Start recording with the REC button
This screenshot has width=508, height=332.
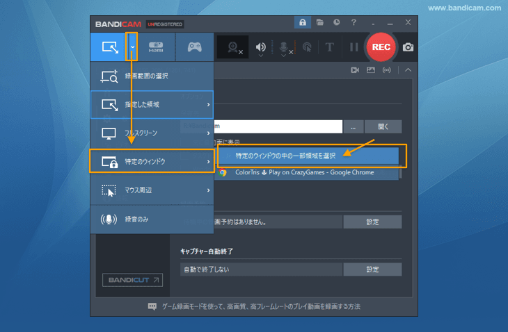[381, 47]
